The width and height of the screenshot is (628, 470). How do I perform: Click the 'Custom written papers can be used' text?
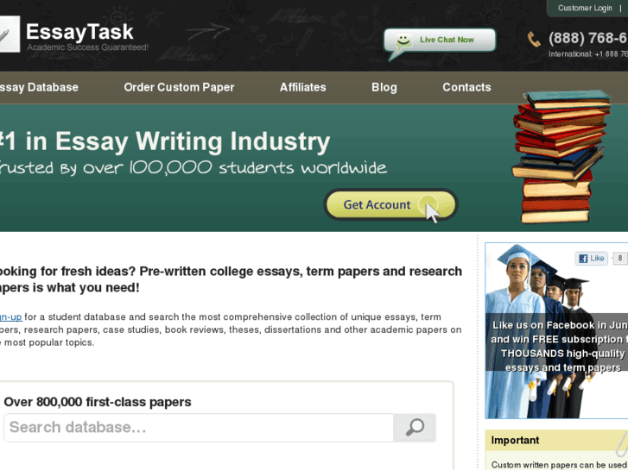(560, 465)
